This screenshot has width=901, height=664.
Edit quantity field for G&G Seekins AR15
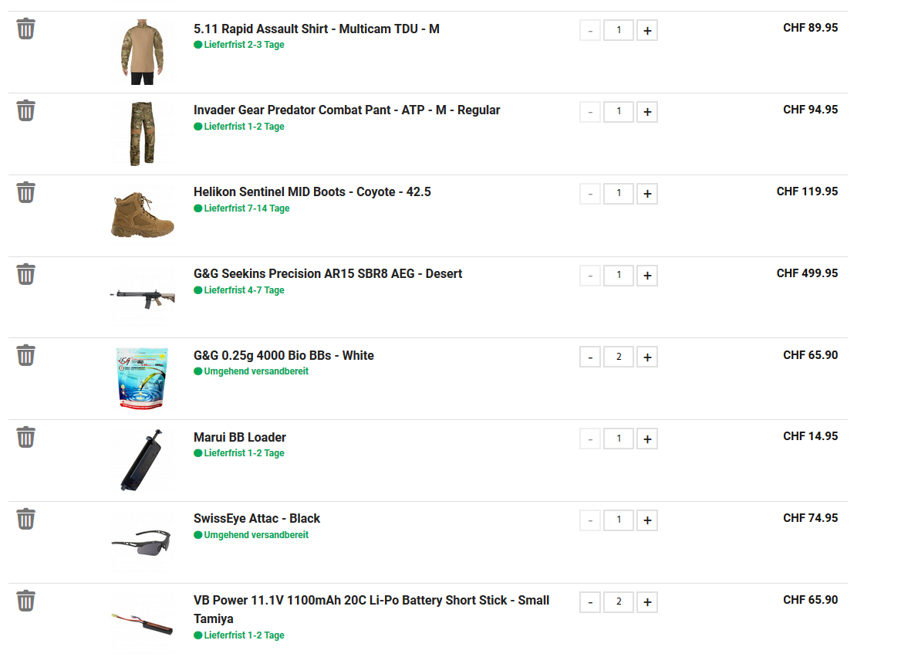point(619,275)
